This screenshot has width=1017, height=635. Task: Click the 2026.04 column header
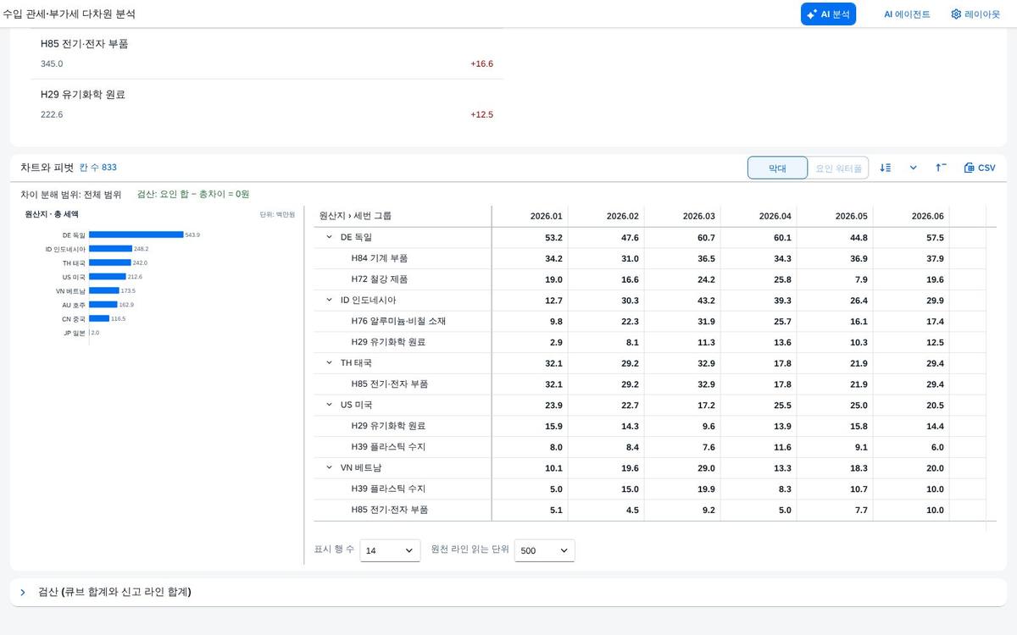(759, 216)
